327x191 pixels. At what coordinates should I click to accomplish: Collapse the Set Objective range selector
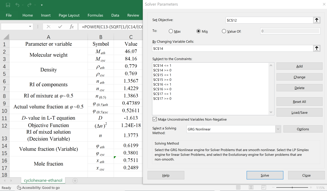tap(317, 20)
